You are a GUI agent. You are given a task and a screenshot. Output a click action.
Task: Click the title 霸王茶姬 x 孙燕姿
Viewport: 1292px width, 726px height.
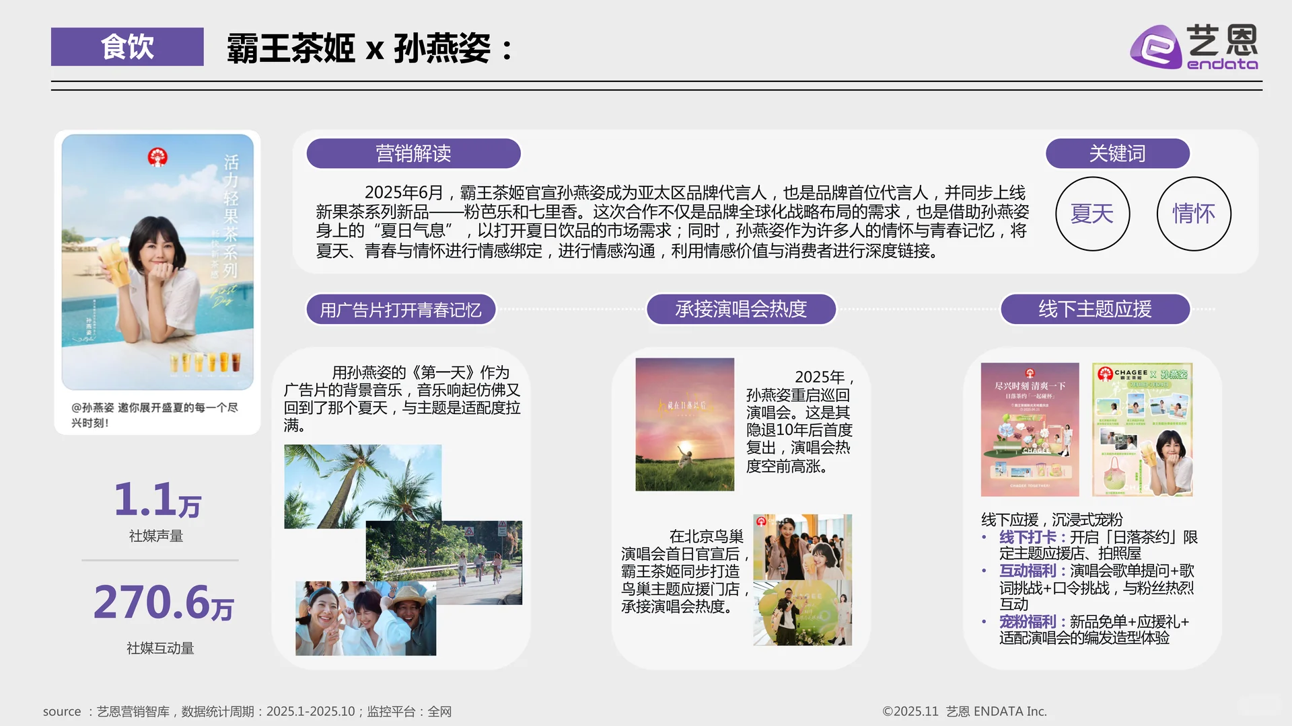click(369, 48)
